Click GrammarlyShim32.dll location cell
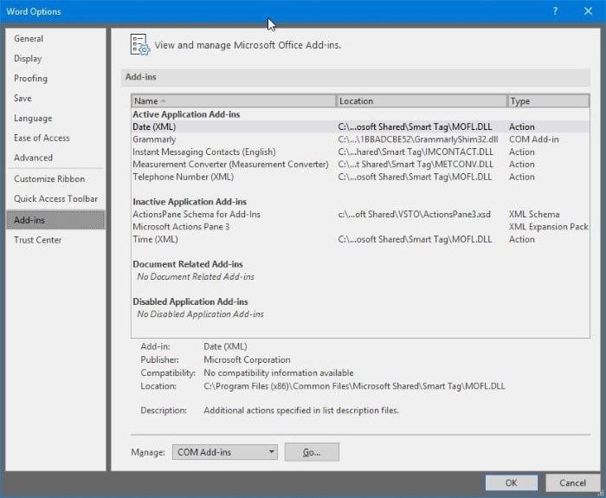606x498 pixels. tap(418, 139)
